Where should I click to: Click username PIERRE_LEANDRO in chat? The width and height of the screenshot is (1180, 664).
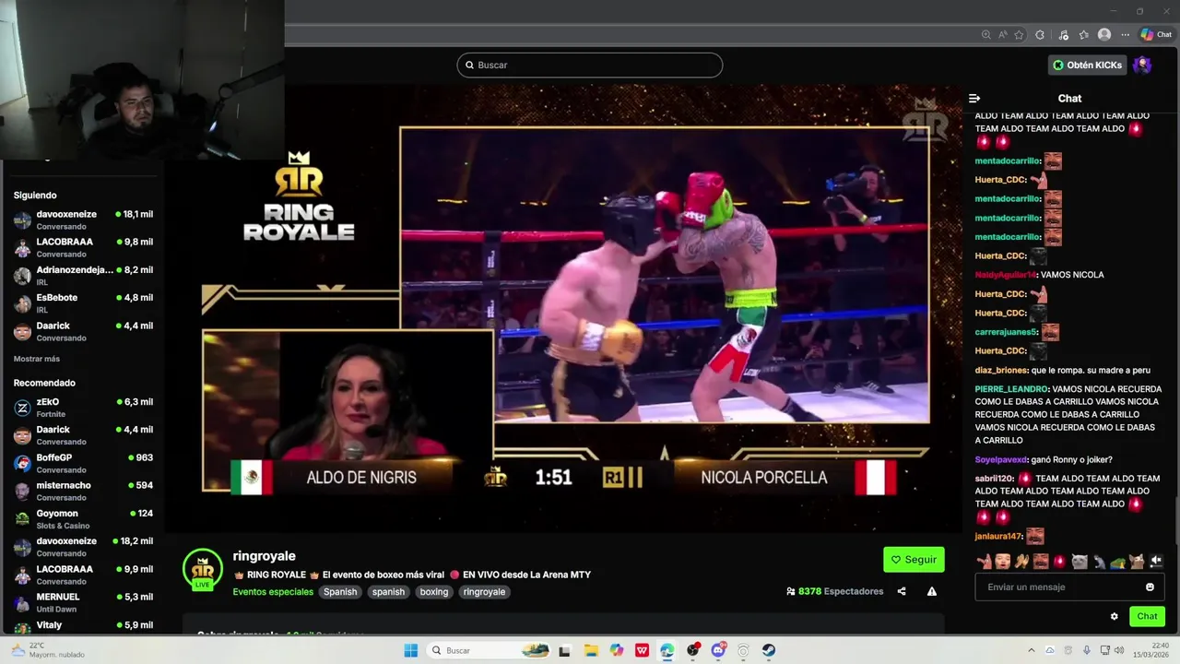pyautogui.click(x=1011, y=389)
